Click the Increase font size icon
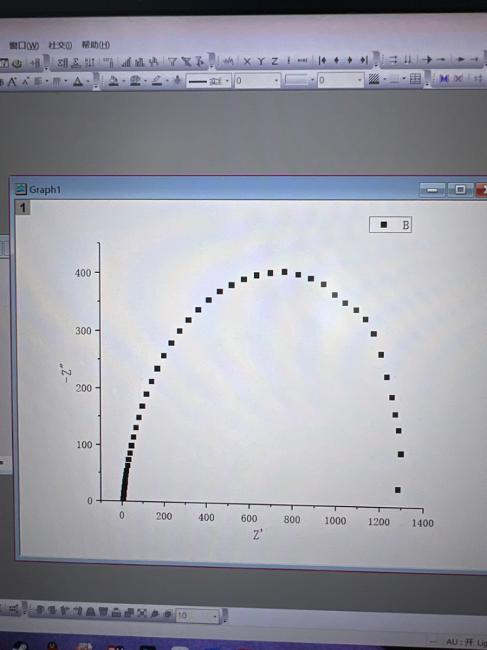487x650 pixels. tap(12, 81)
